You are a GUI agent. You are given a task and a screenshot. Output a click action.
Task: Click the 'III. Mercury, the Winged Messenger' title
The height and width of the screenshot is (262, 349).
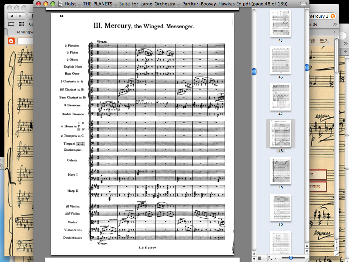coord(143,26)
